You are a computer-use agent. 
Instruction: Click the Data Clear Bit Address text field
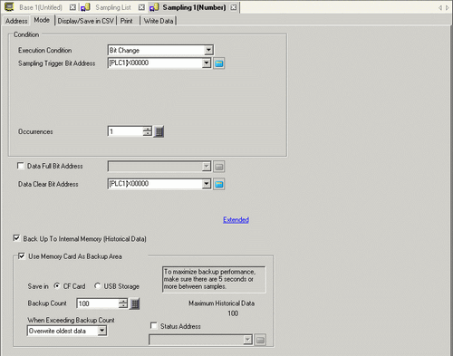tap(155, 184)
